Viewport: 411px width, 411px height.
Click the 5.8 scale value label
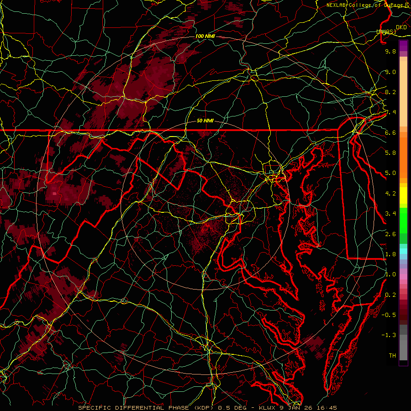390,153
